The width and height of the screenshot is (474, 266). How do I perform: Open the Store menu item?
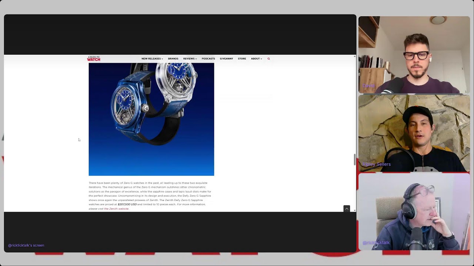point(242,59)
